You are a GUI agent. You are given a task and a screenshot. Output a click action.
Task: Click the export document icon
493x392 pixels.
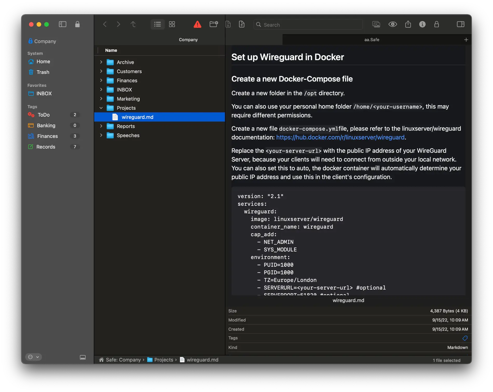pyautogui.click(x=242, y=24)
